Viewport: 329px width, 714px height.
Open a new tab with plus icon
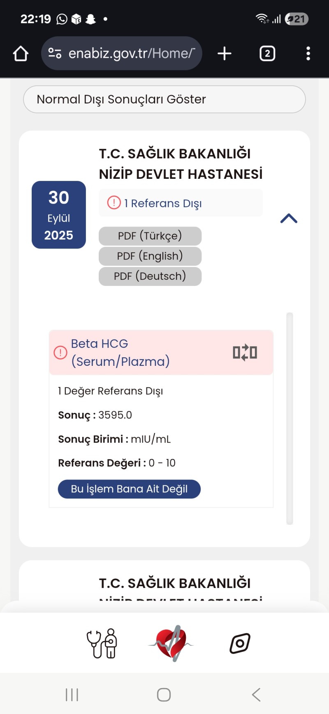225,54
